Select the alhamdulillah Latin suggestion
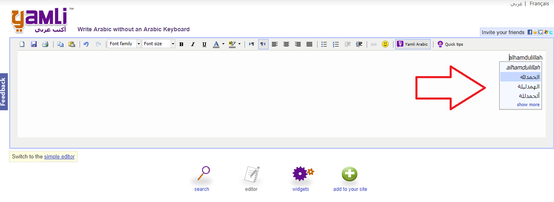The height and width of the screenshot is (202, 554). click(520, 67)
